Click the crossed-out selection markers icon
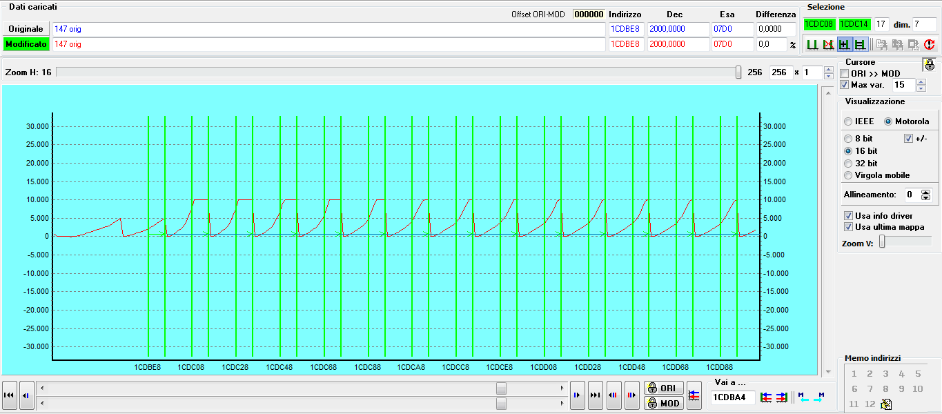942x414 pixels. (828, 45)
